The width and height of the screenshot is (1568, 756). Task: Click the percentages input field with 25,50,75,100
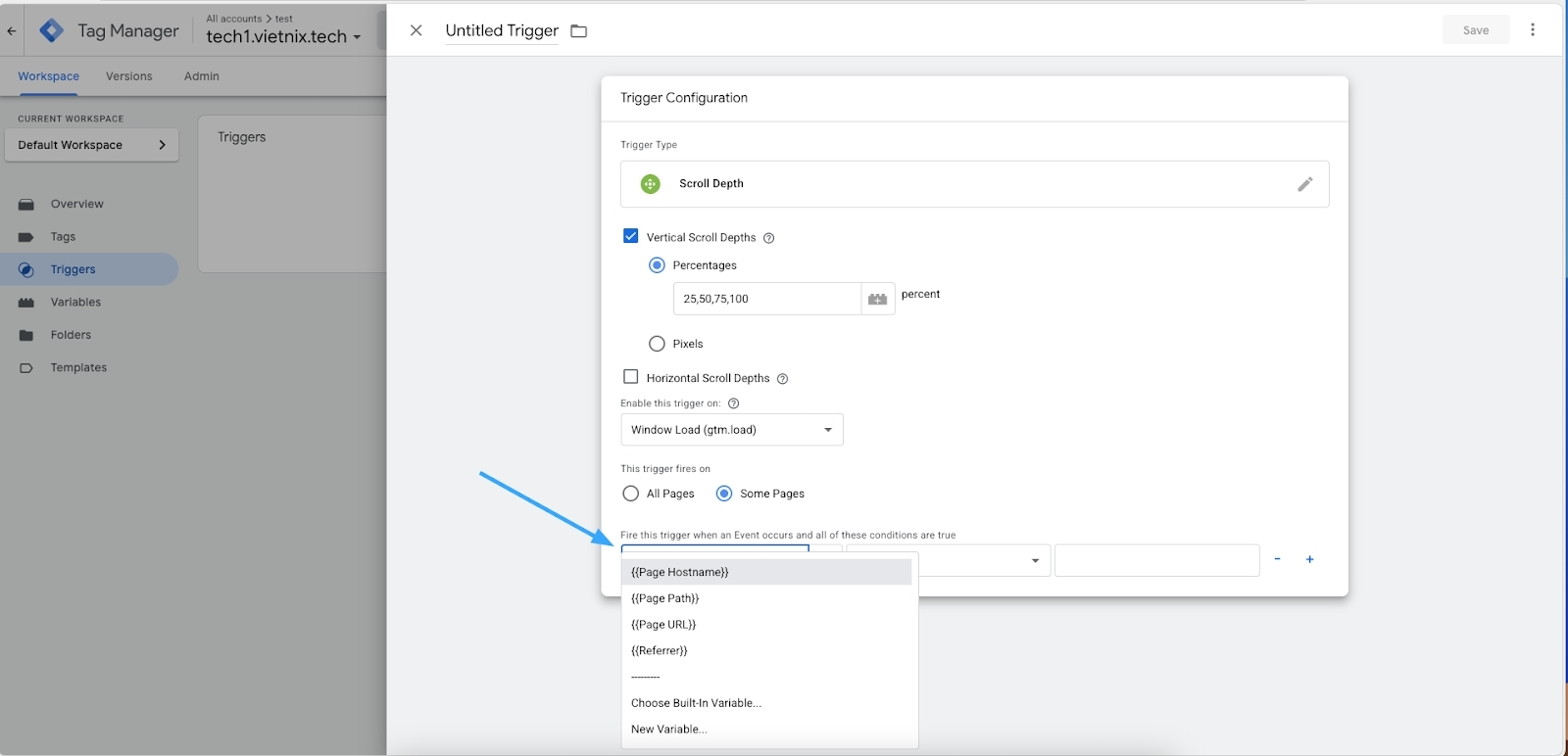(766, 299)
